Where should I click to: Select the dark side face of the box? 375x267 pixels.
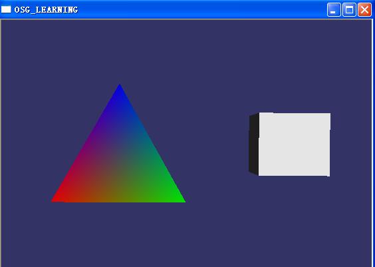click(x=254, y=144)
